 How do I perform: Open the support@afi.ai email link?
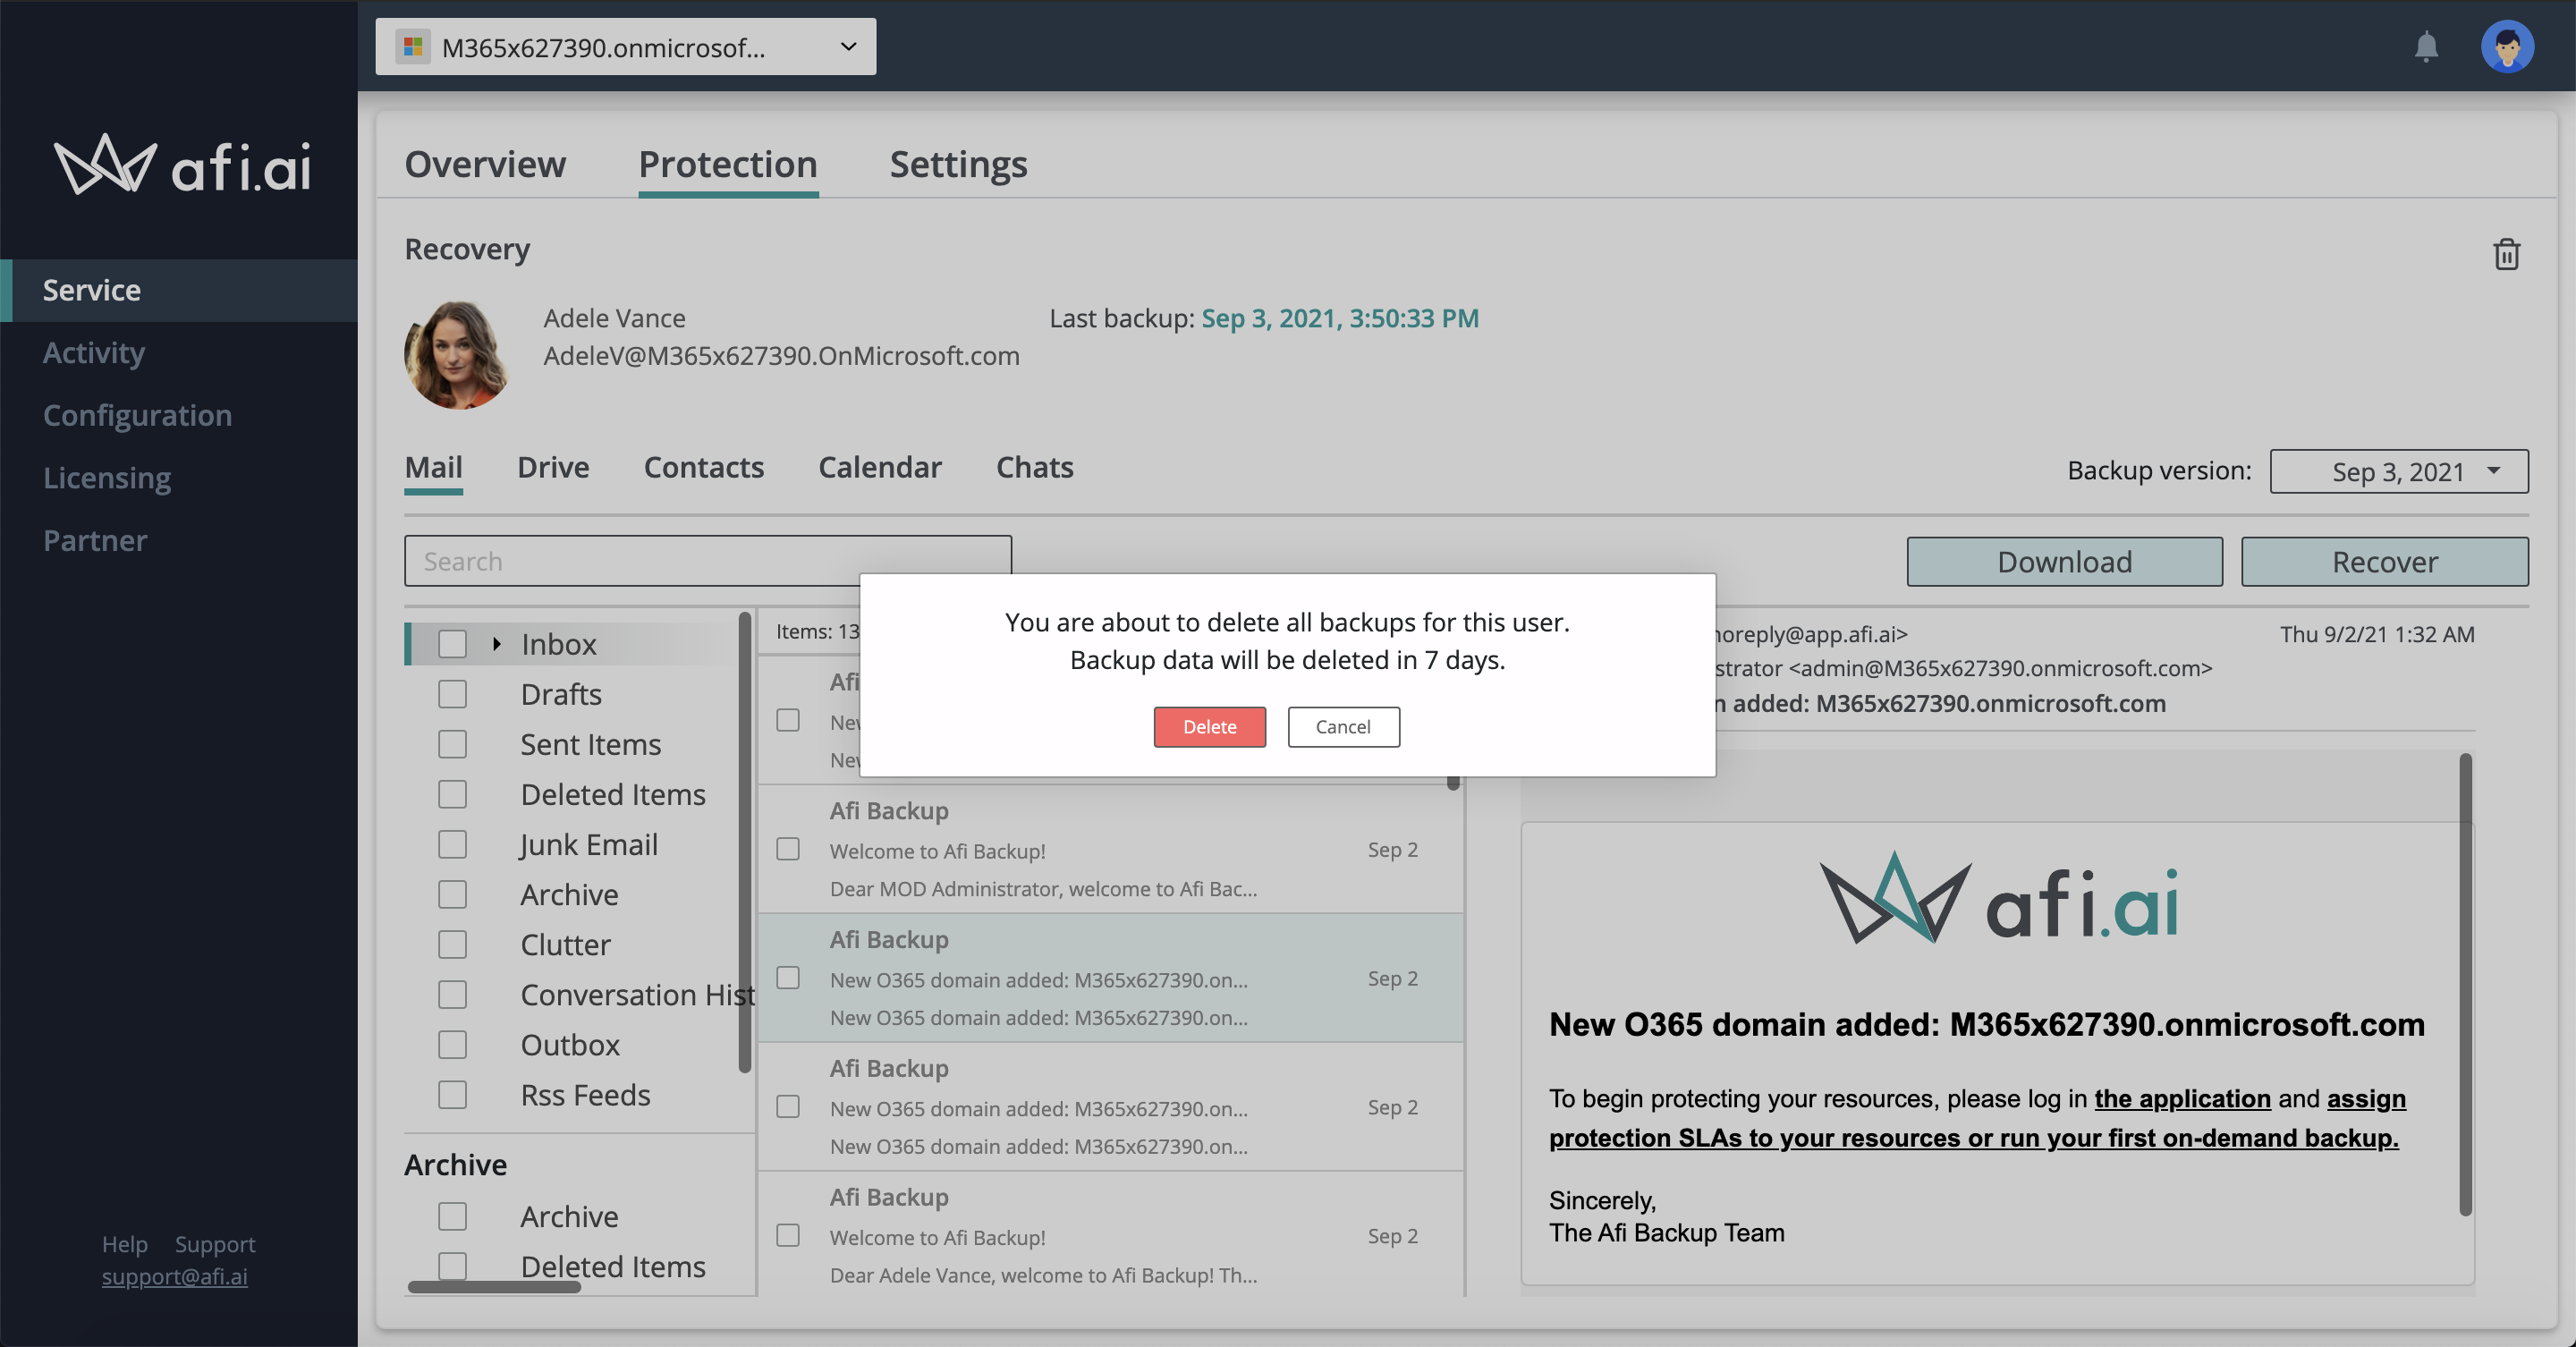(x=174, y=1276)
